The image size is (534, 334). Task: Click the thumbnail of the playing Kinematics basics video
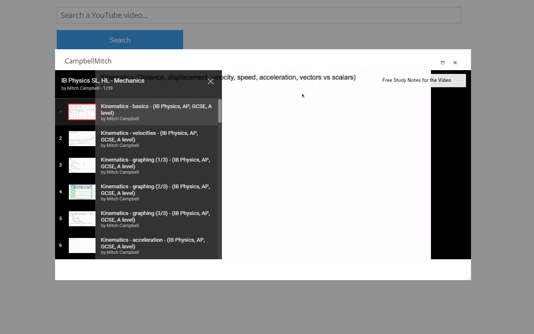coord(82,111)
